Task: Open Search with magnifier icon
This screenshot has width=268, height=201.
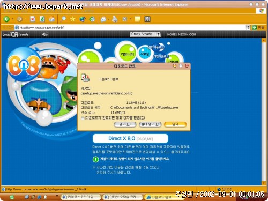Action: point(63,19)
